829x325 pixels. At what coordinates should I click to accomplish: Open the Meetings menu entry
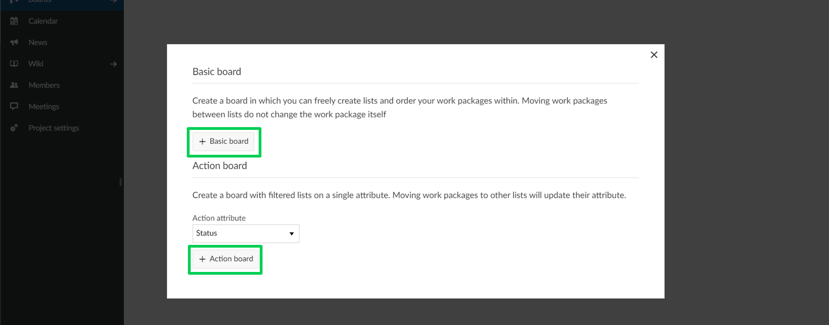click(x=44, y=107)
